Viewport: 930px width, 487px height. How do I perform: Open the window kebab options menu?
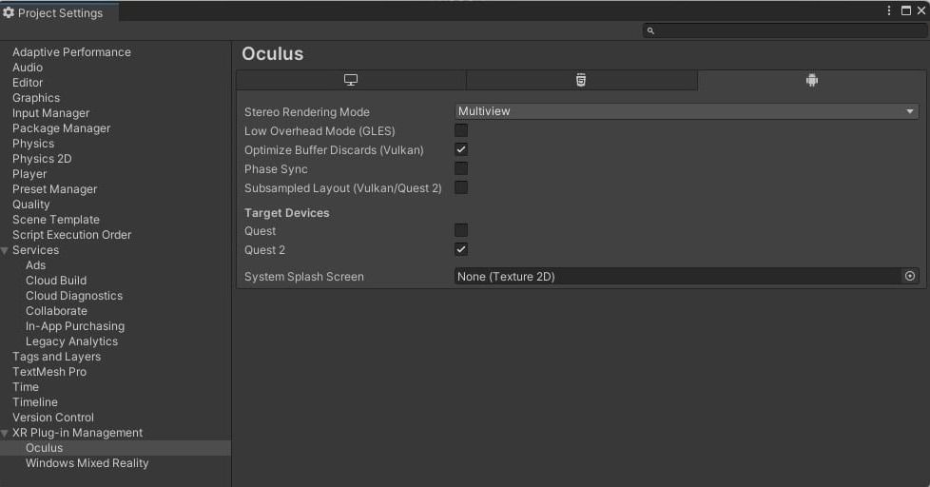(889, 11)
